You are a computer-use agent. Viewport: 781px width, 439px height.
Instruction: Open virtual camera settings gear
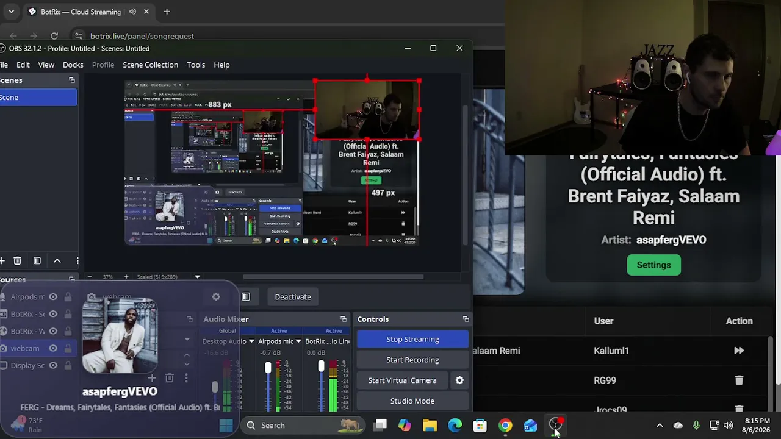tap(459, 380)
